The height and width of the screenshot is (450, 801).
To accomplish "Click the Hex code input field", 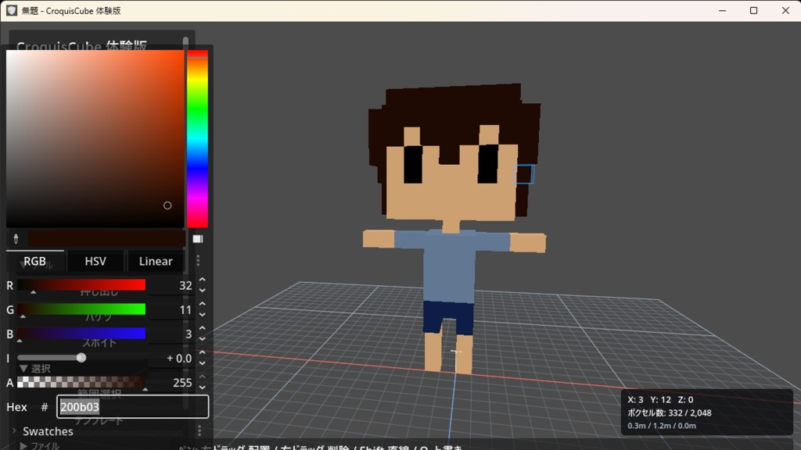I will click(132, 406).
